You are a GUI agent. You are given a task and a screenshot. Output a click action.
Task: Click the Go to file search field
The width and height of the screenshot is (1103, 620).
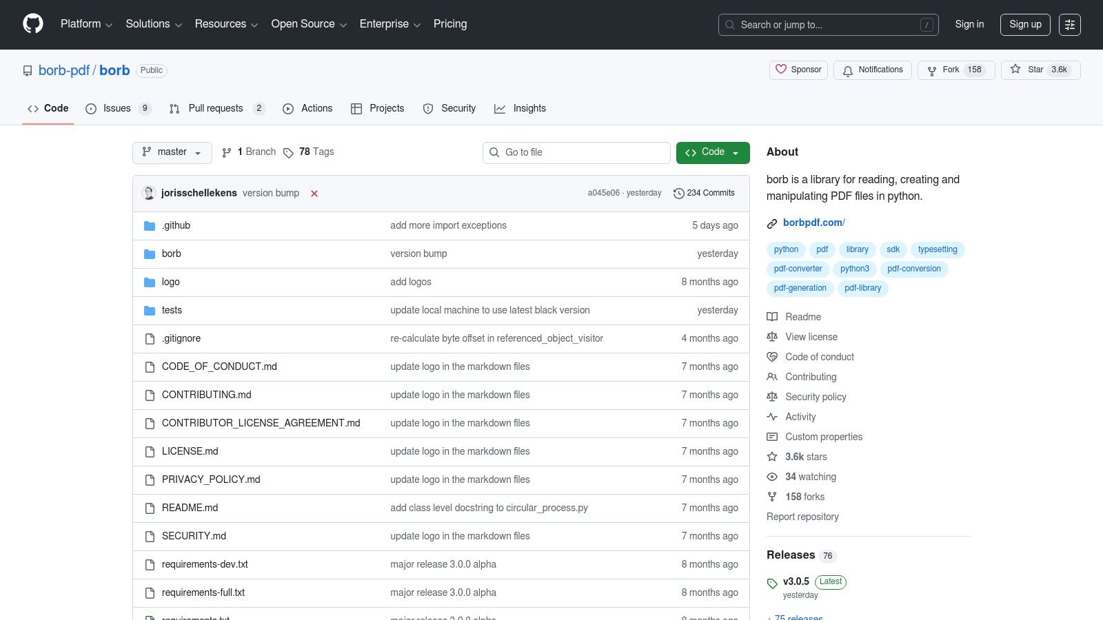pyautogui.click(x=576, y=152)
